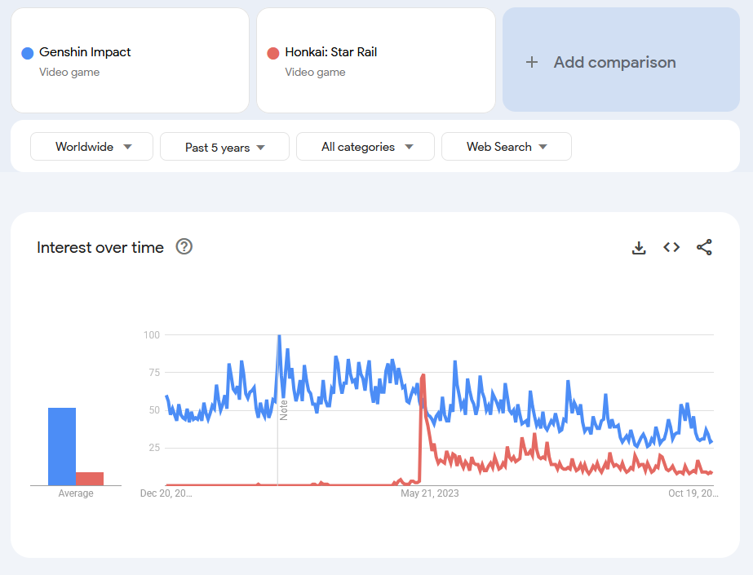Click the May 21, 2023 axis label
This screenshot has width=753, height=575.
pyautogui.click(x=430, y=493)
